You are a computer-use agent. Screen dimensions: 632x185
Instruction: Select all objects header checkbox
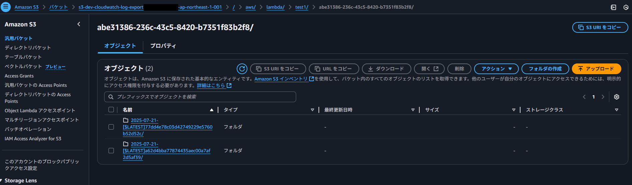[111, 110]
